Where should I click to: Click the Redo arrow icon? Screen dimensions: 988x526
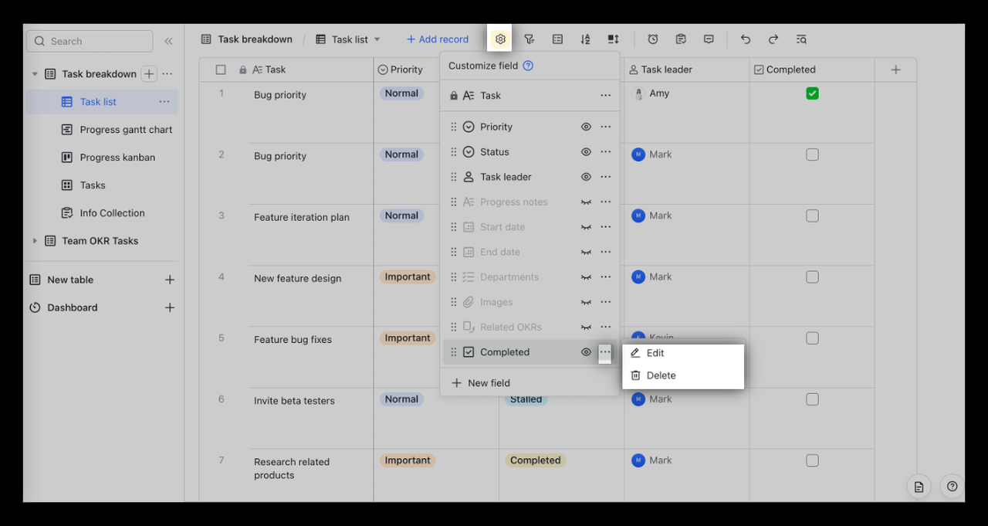tap(773, 39)
